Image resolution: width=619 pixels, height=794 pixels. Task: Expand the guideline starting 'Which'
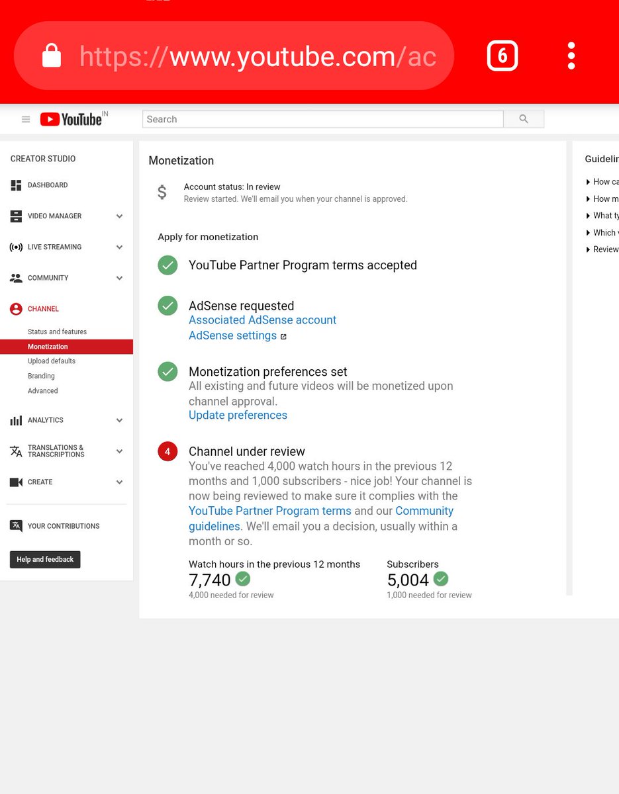pyautogui.click(x=602, y=233)
